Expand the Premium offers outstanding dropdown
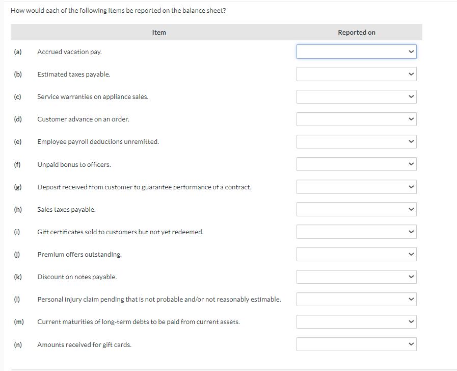Screen dimensions: 457x371 coord(356,254)
